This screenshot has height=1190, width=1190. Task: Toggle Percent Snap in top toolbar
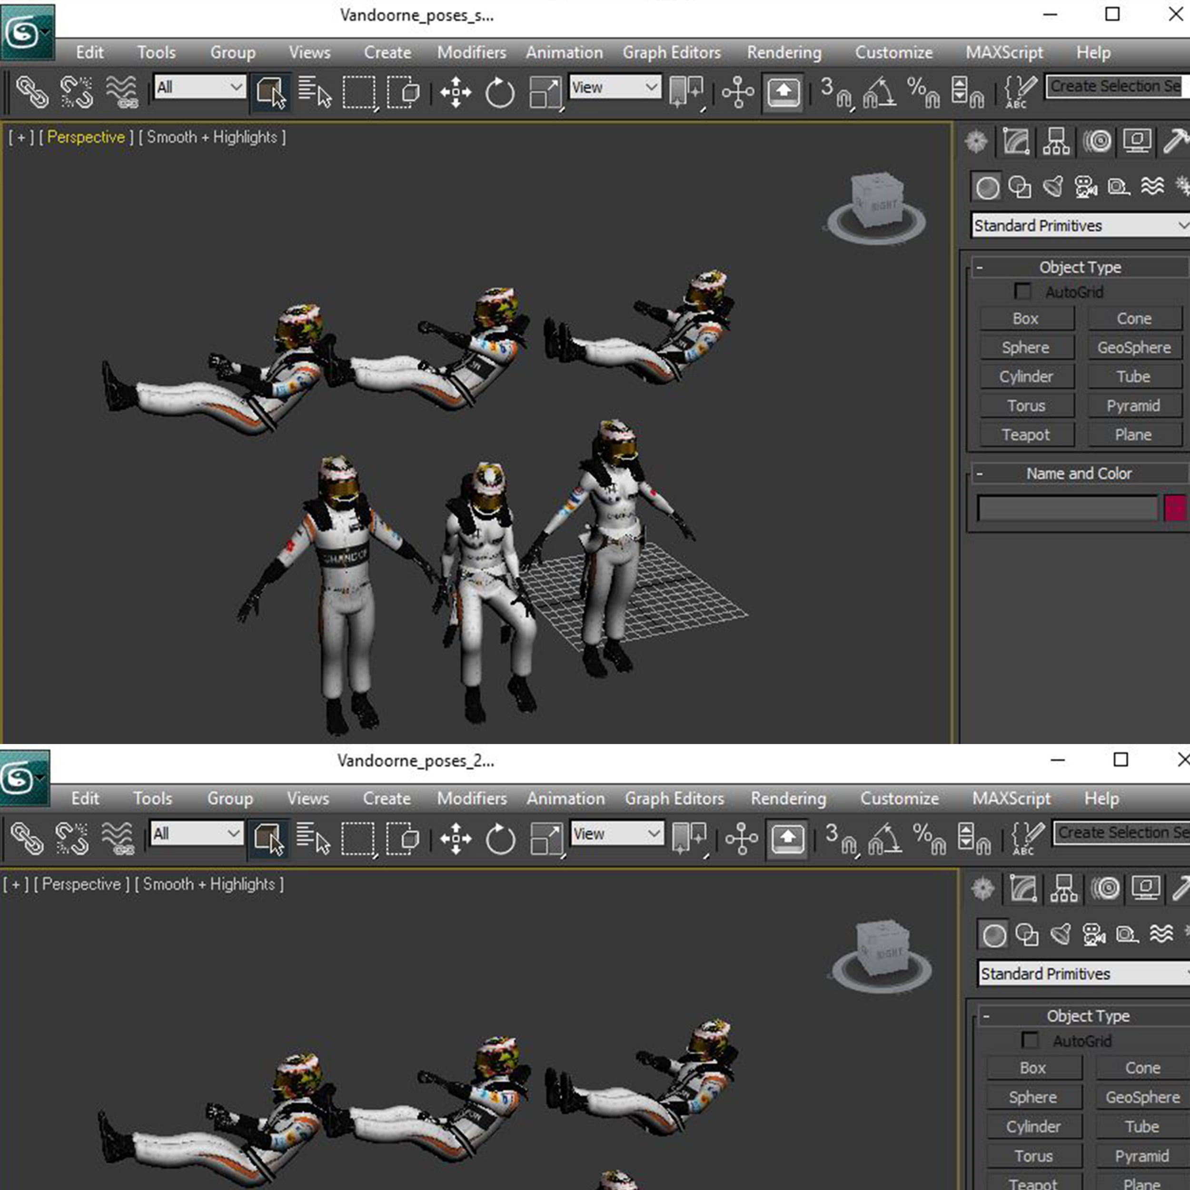[x=923, y=93]
